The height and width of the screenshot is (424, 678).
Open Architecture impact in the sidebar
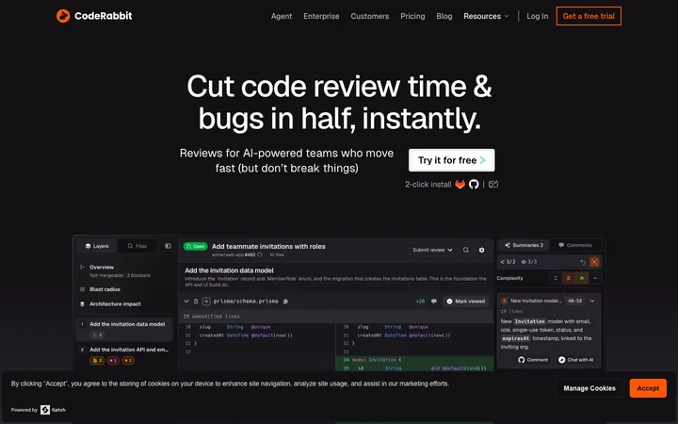coord(115,303)
